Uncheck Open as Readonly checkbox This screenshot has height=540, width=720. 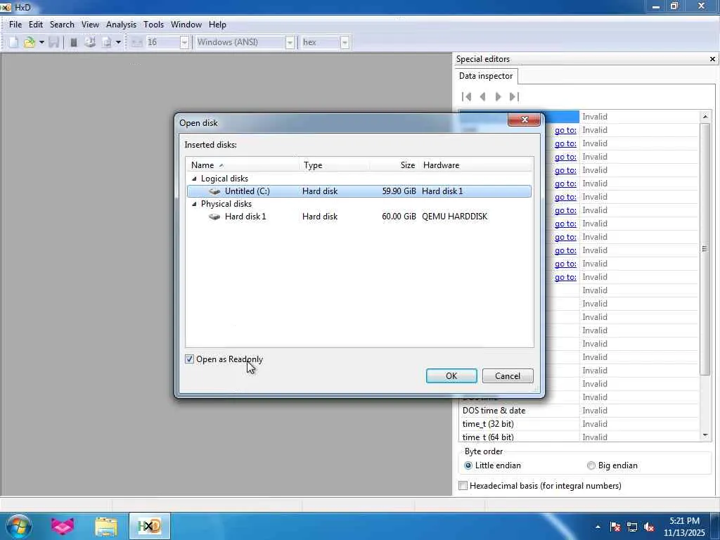(189, 359)
